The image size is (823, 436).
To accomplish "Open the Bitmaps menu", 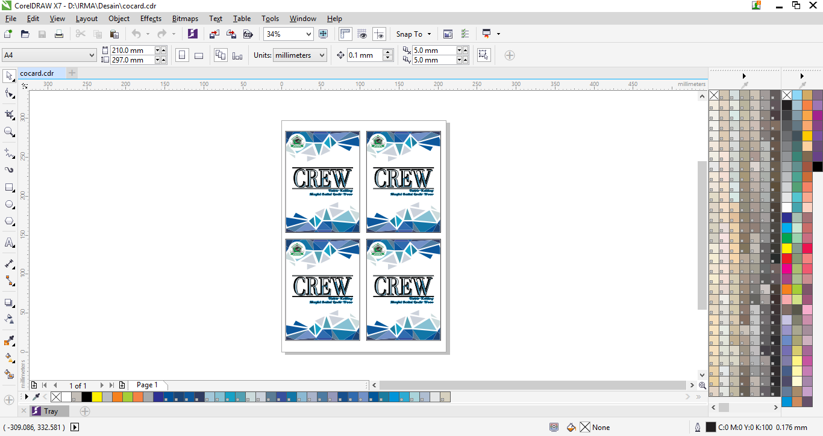I will (x=185, y=19).
